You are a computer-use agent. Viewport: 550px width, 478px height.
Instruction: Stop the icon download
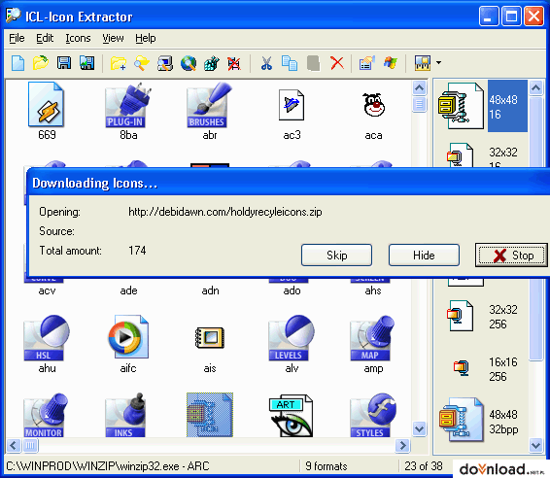511,256
